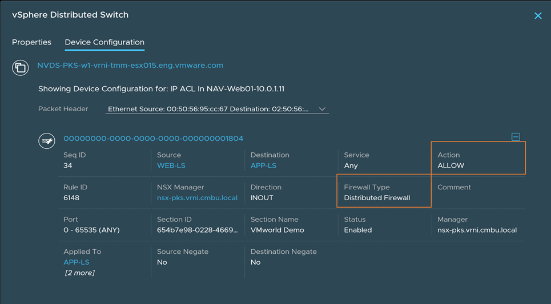Collapse the rule details with minus icon
Viewport: 551px width, 304px height.
516,137
